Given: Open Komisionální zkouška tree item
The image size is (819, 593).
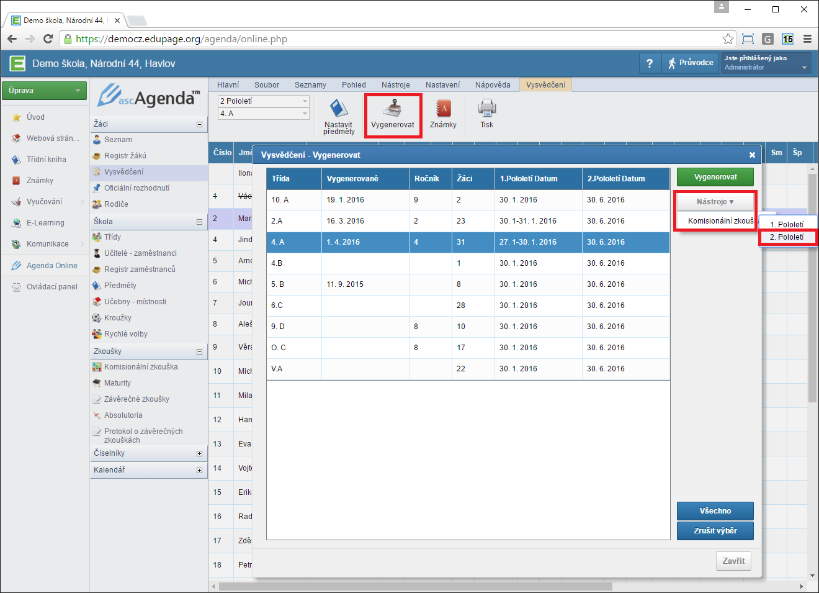Looking at the screenshot, I should 141,367.
